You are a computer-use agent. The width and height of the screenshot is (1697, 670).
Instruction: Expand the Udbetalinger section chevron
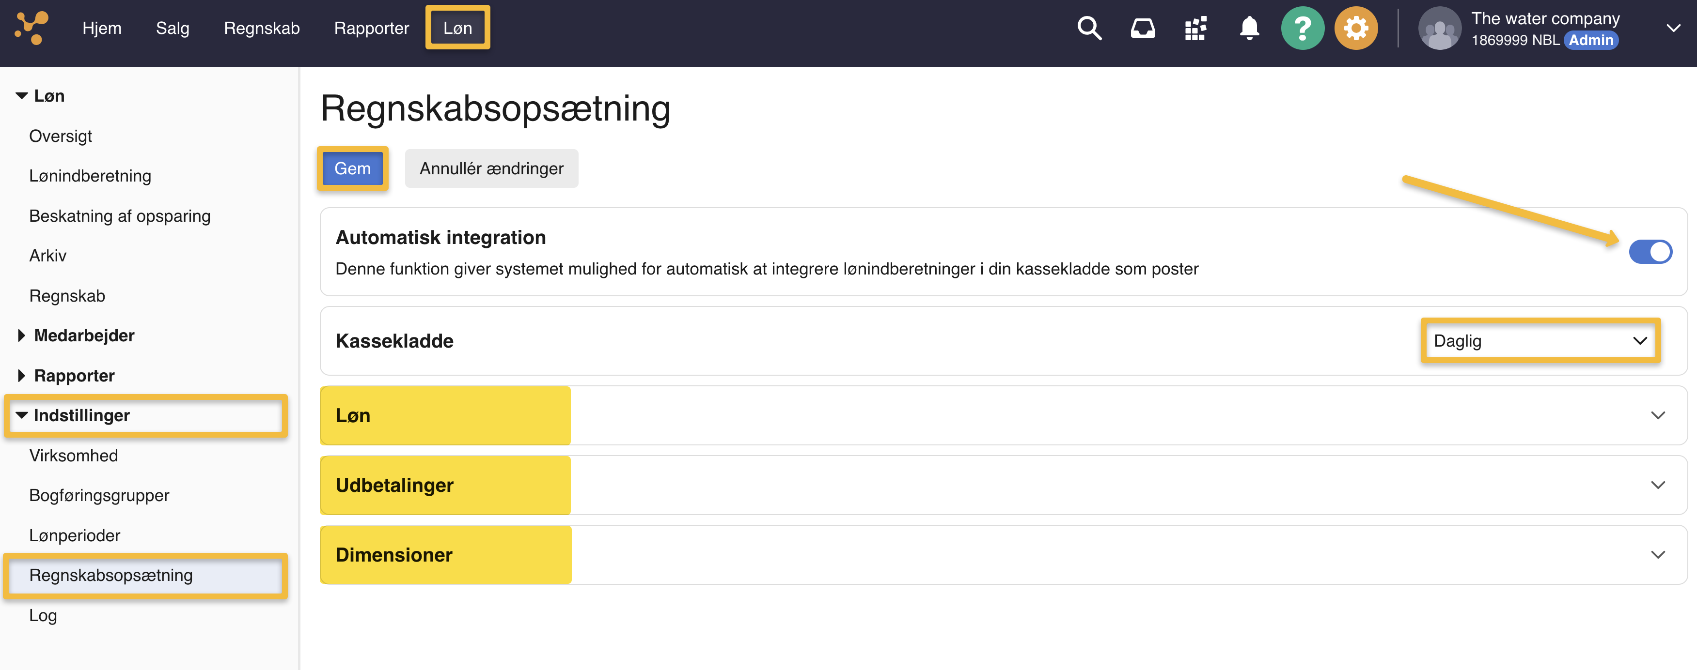click(x=1657, y=485)
